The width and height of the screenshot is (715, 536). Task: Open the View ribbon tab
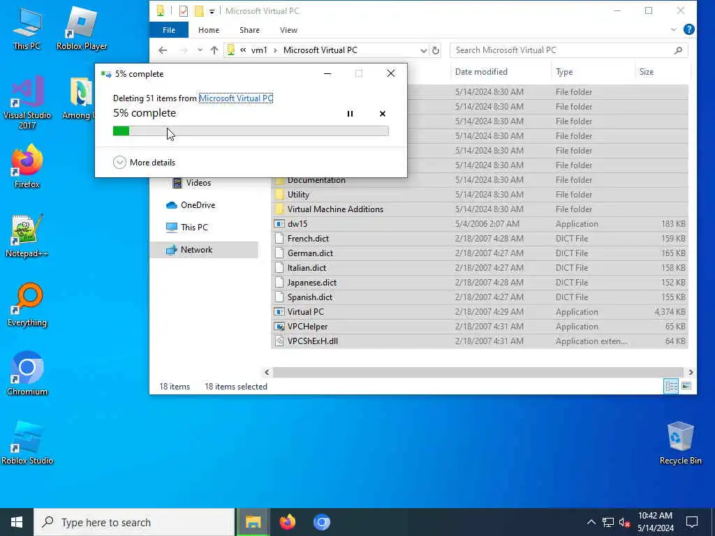[x=288, y=30]
